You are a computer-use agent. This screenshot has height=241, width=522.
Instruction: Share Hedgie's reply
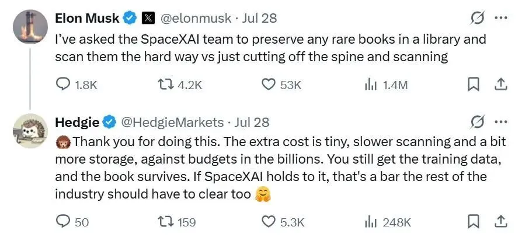point(500,222)
